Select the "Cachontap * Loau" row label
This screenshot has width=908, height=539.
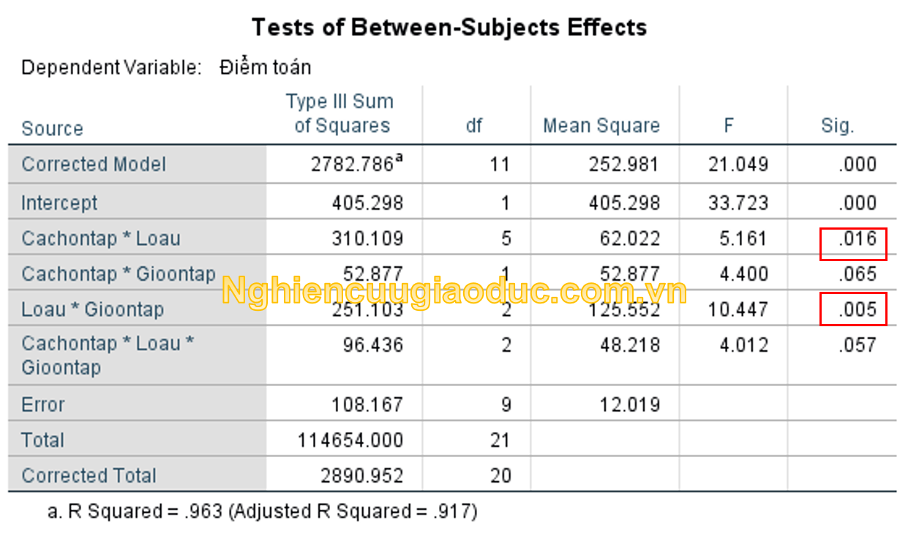[101, 239]
